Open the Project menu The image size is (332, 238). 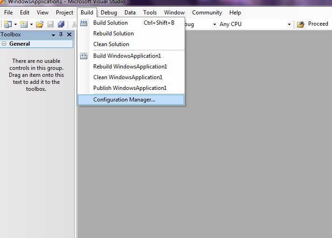[x=64, y=13]
